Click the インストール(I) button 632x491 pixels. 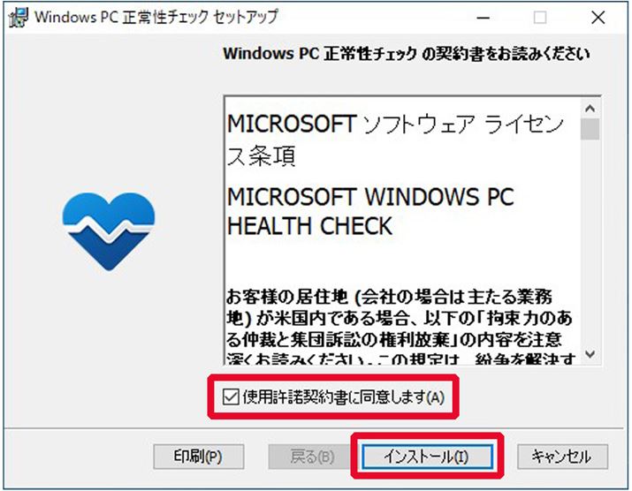[427, 457]
